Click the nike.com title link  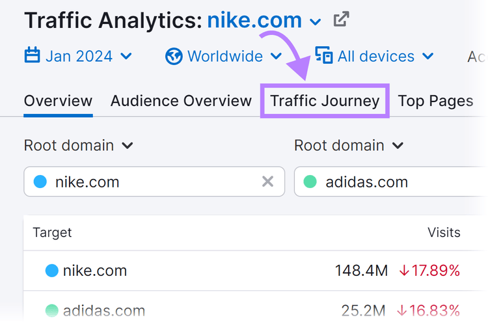(x=254, y=20)
